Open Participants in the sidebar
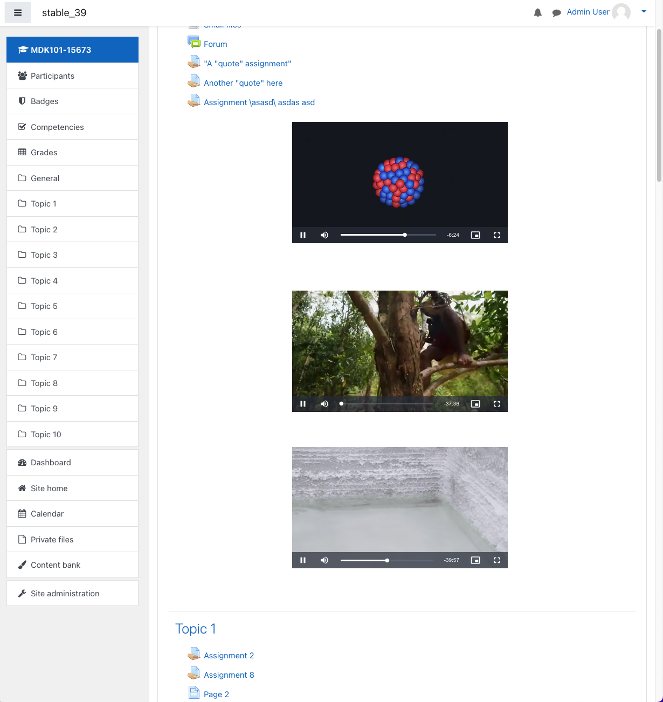 click(72, 75)
